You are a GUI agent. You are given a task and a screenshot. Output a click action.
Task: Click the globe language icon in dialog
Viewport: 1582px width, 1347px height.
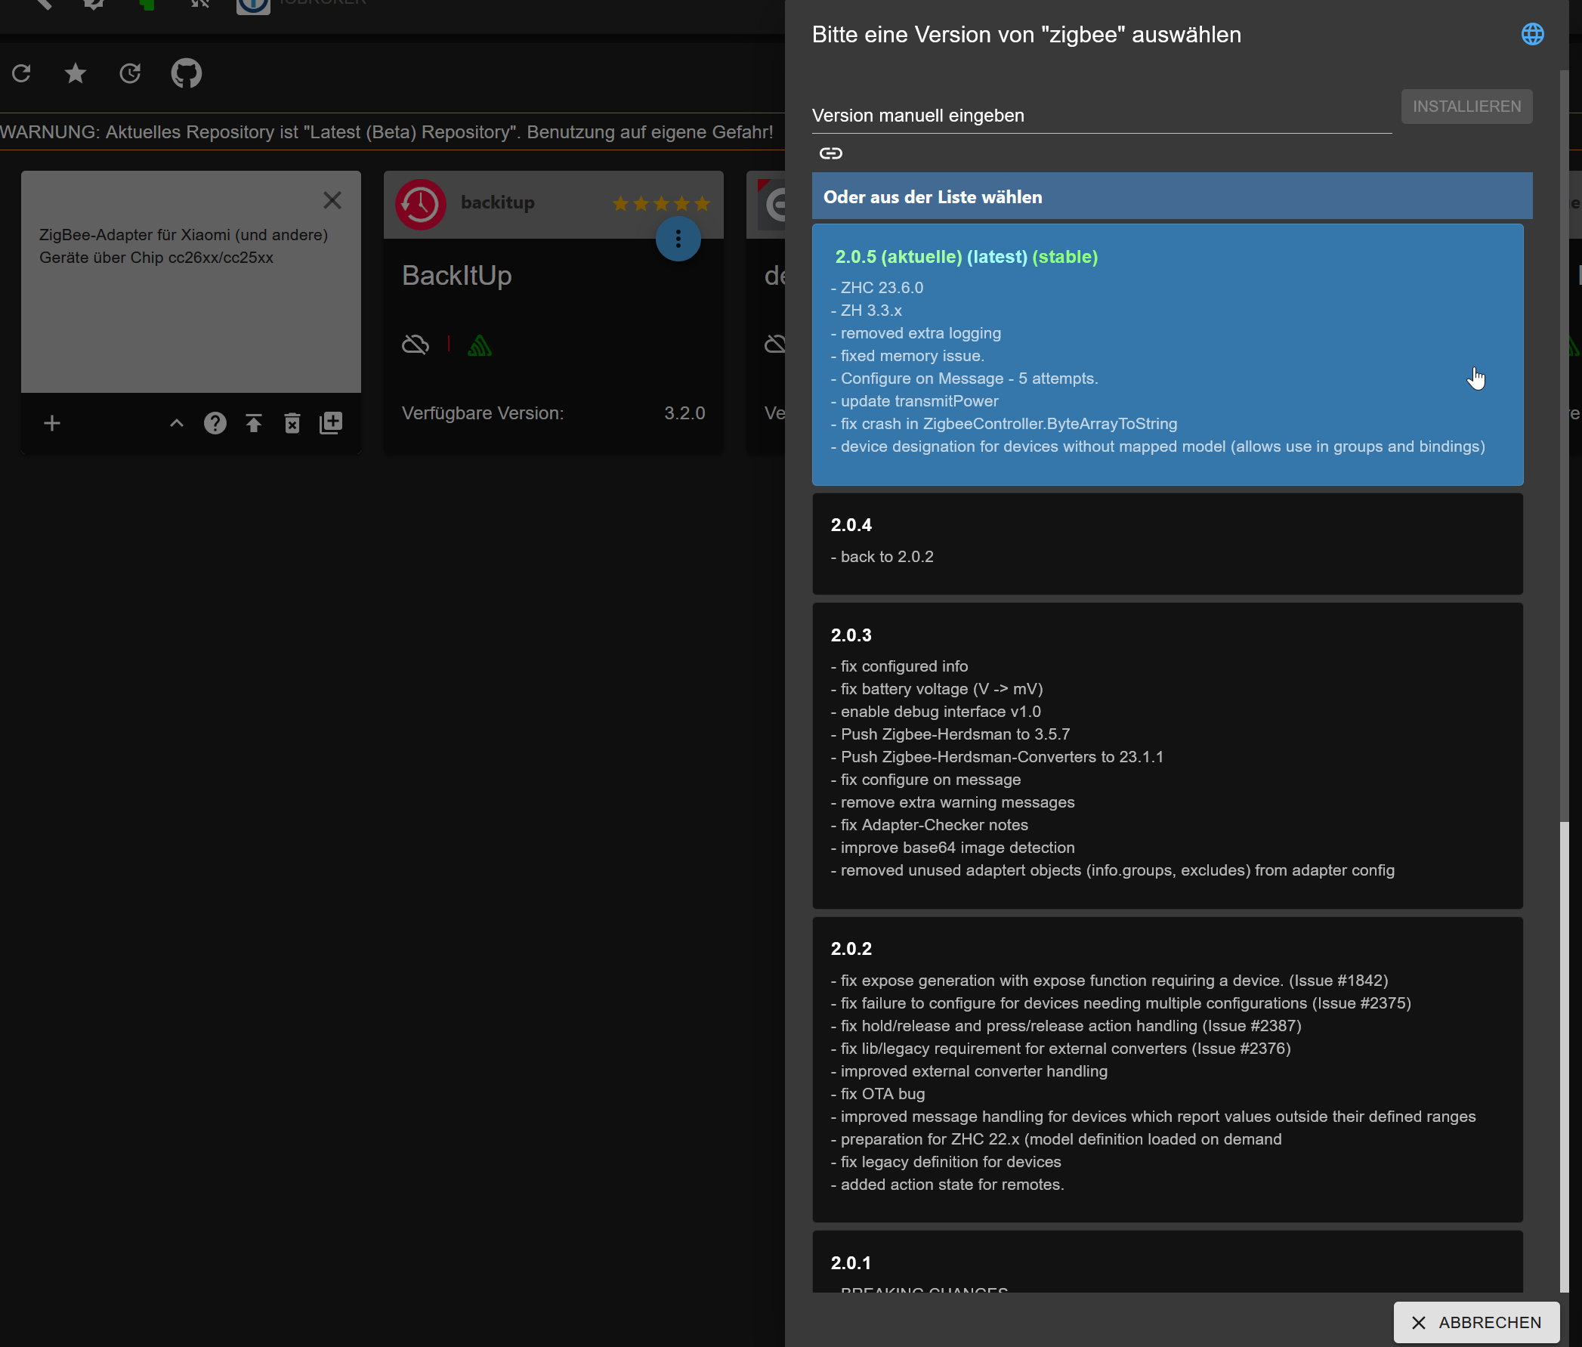pyautogui.click(x=1531, y=34)
